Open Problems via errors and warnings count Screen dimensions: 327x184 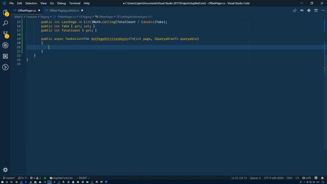pyautogui.click(x=35, y=178)
